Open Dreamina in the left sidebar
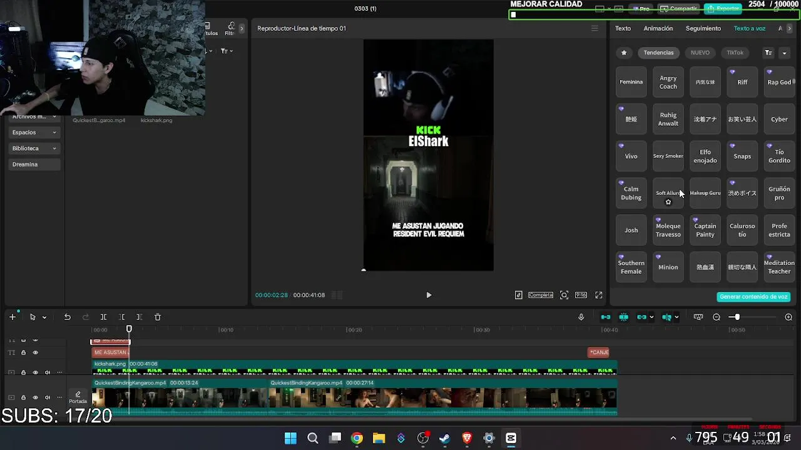This screenshot has width=801, height=450. point(35,164)
